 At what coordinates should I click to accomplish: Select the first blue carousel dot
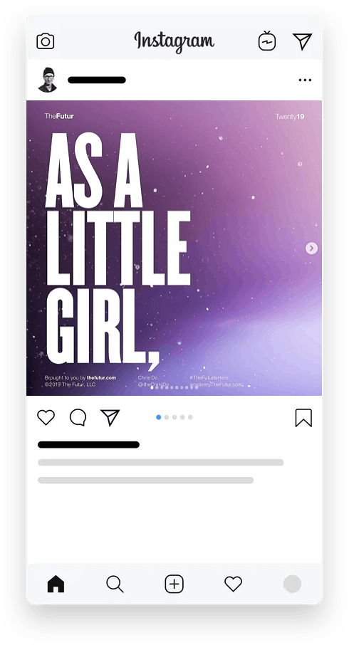(158, 417)
